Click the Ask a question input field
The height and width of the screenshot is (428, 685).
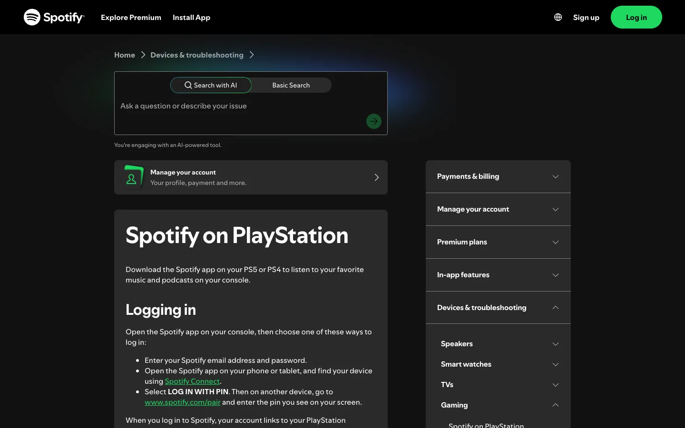(251, 106)
